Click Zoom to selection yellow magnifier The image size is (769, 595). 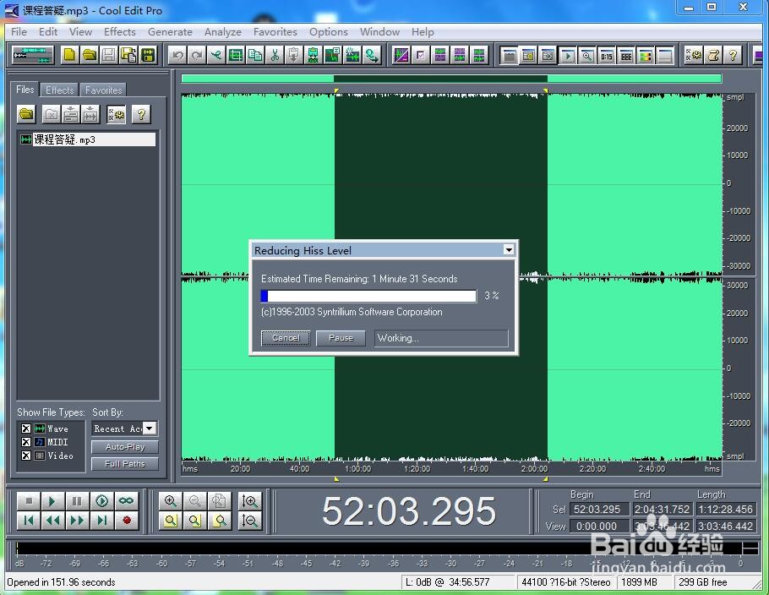171,521
